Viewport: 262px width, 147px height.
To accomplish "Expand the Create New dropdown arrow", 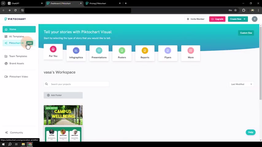I will point(245,19).
